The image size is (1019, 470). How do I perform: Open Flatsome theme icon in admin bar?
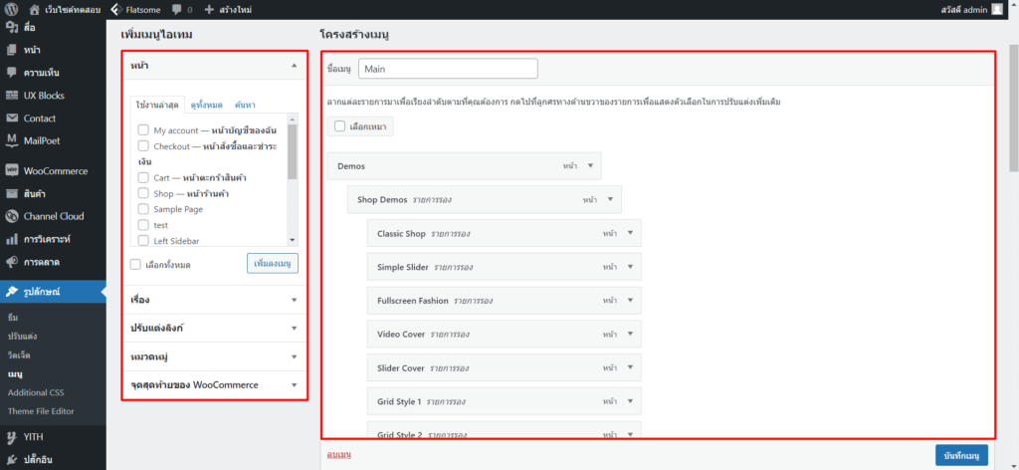click(115, 10)
